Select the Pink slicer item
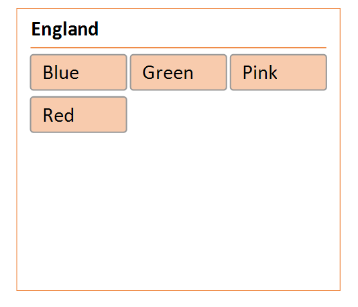Image resolution: width=358 pixels, height=307 pixels. click(278, 72)
